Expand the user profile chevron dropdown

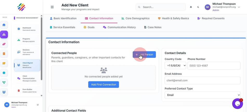239,7
